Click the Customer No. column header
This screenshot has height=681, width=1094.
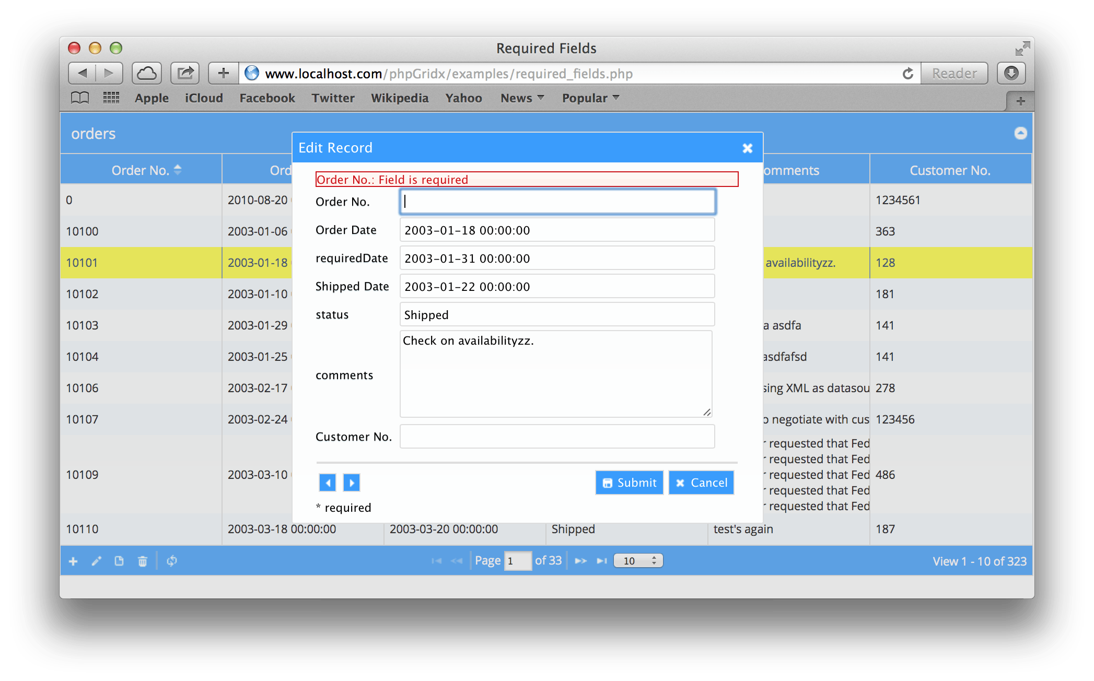point(950,170)
